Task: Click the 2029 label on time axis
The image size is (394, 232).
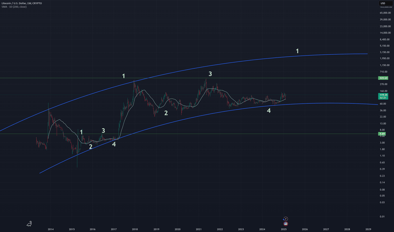Action: (368, 229)
